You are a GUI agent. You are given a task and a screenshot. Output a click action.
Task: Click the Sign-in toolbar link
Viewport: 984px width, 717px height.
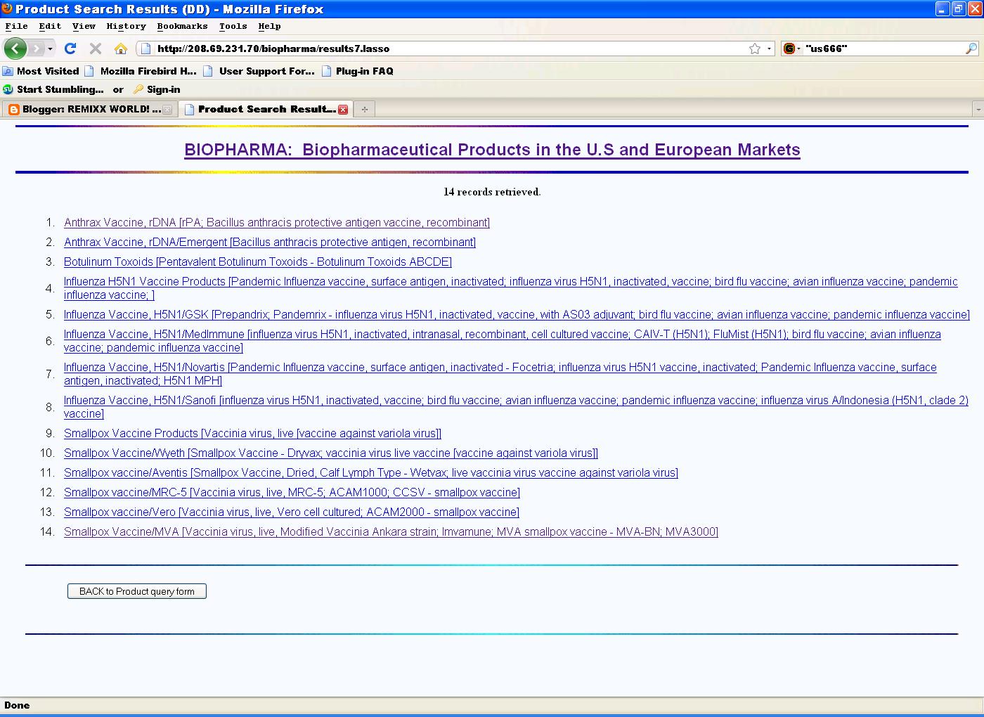point(164,89)
